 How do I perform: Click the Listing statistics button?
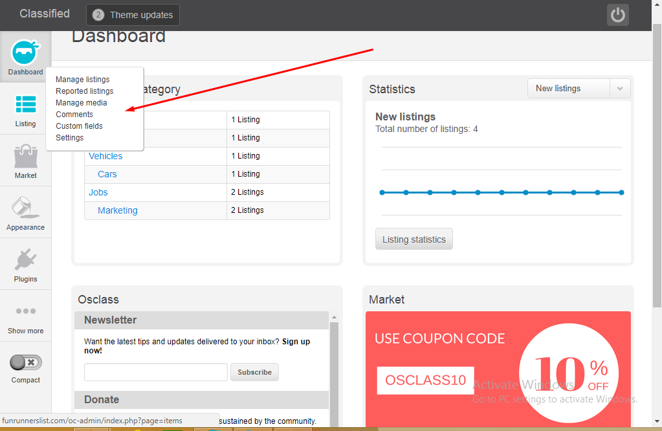pos(414,239)
